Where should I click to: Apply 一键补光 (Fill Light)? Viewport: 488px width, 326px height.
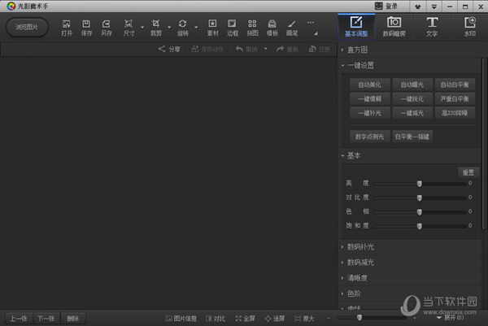(x=370, y=113)
